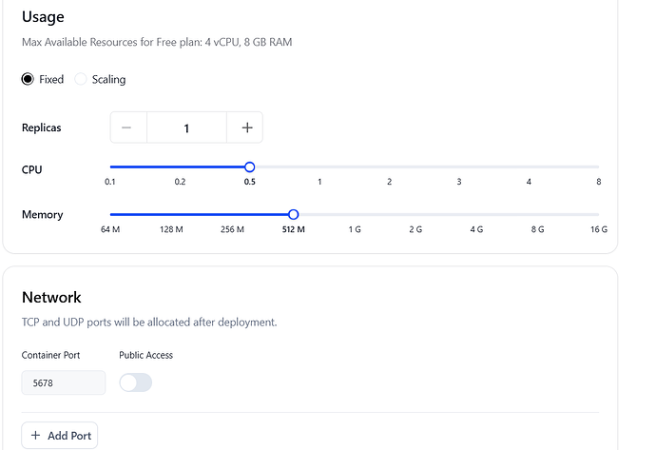Set CPU slider to 4 cores
Screen dimensions: 656x450
pos(529,167)
